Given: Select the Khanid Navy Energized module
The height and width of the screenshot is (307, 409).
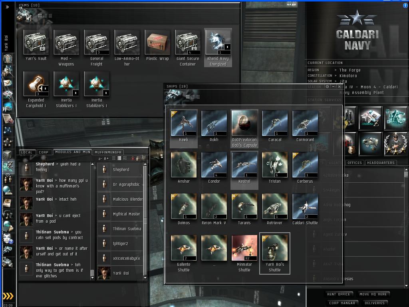Looking at the screenshot, I should pos(218,48).
